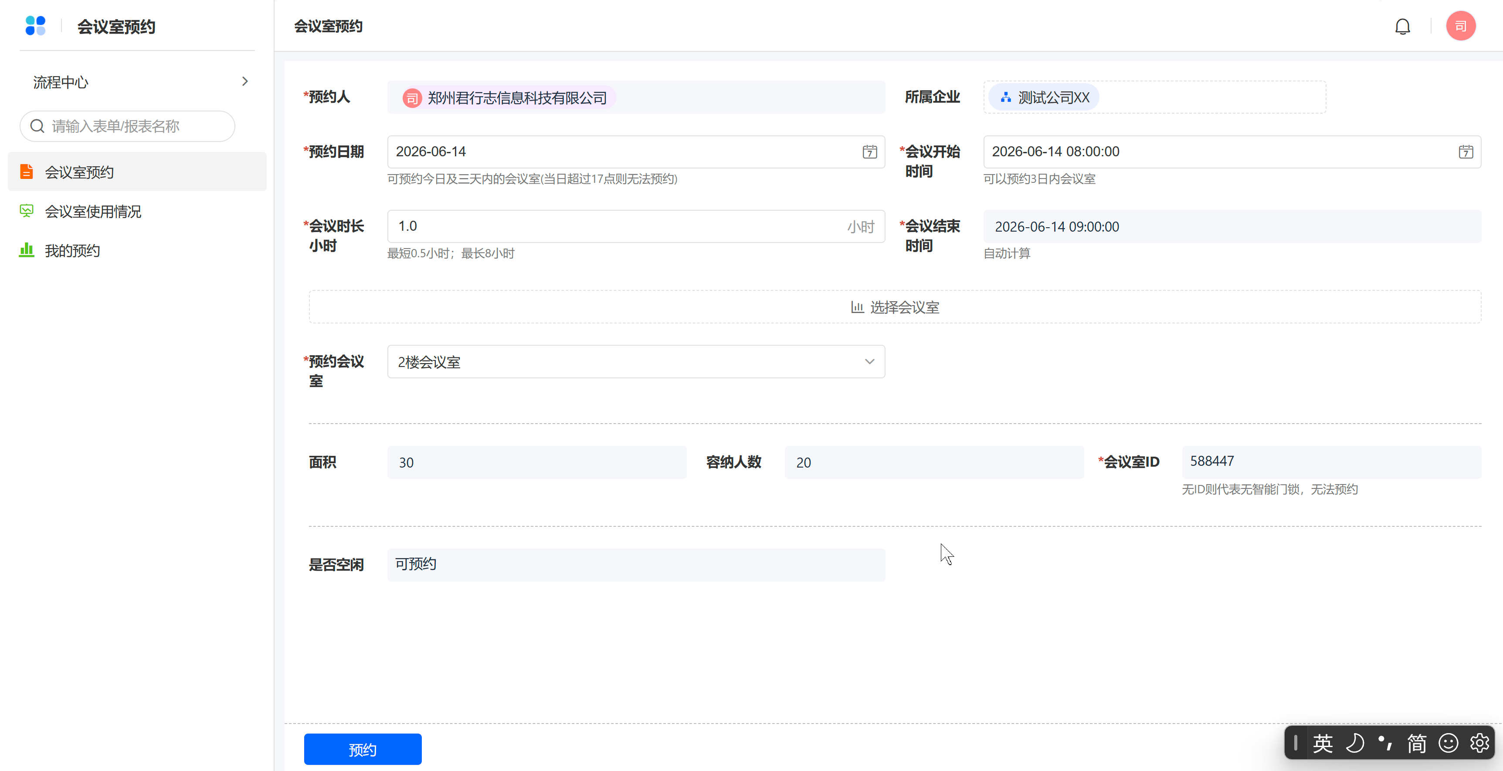Click hint text 最短0.5小时；最长8小时

coord(451,253)
